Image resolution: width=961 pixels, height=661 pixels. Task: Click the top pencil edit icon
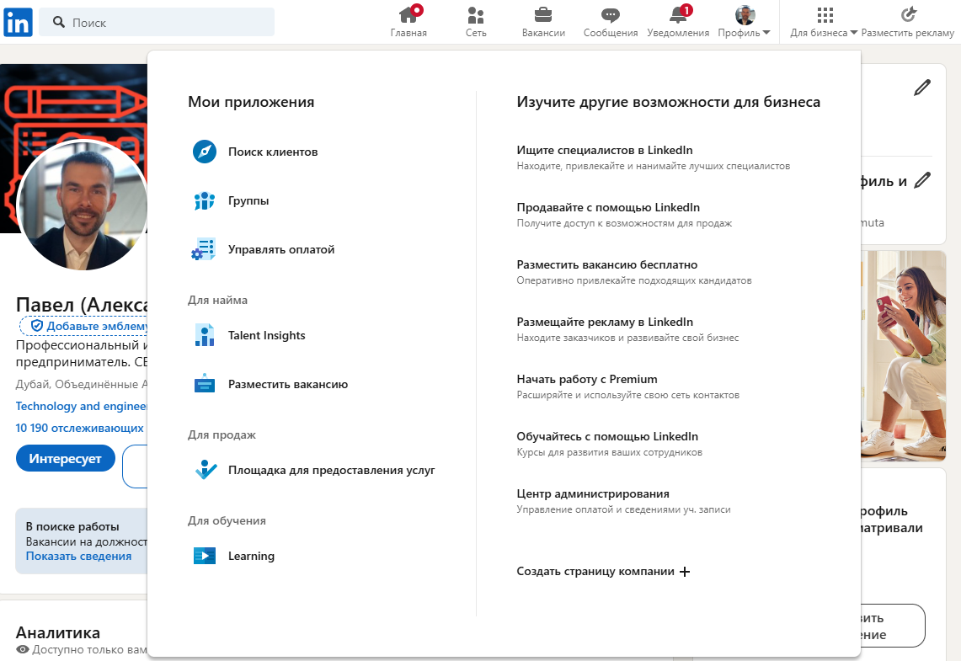pos(921,88)
